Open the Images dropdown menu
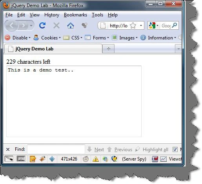 pos(125,38)
